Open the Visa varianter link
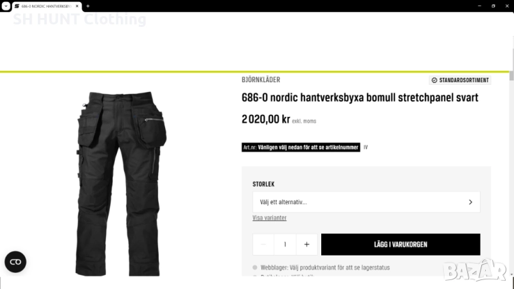514x289 pixels. click(x=269, y=218)
